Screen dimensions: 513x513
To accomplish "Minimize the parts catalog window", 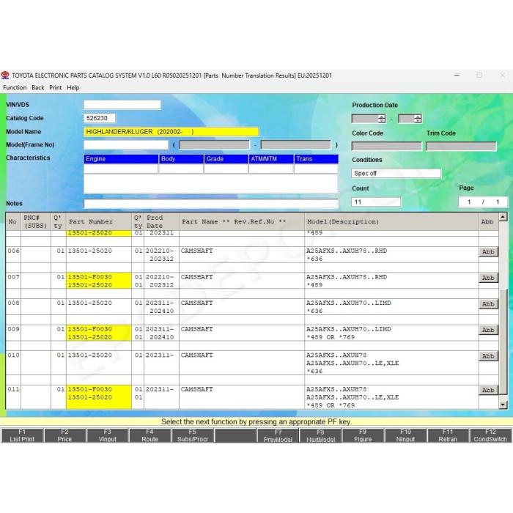I will point(457,75).
